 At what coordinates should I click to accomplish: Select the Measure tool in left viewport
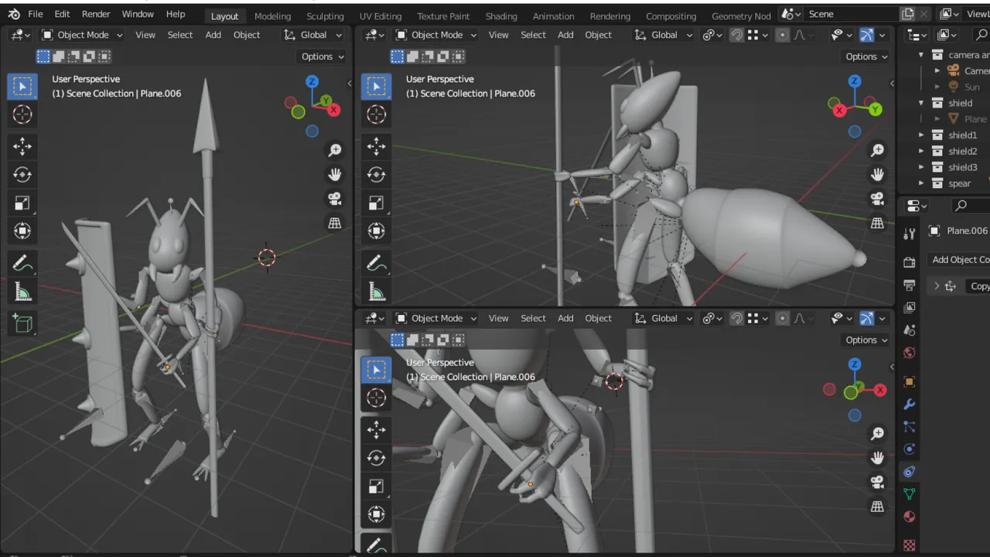[22, 292]
